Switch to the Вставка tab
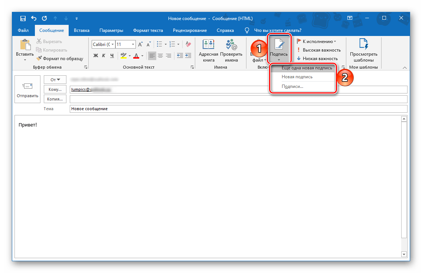Image resolution: width=422 pixels, height=273 pixels. tap(82, 30)
